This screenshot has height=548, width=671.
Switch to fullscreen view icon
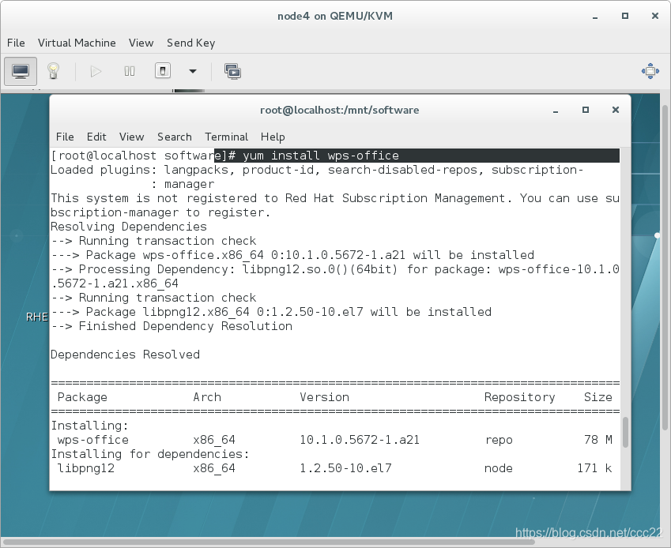click(x=650, y=71)
